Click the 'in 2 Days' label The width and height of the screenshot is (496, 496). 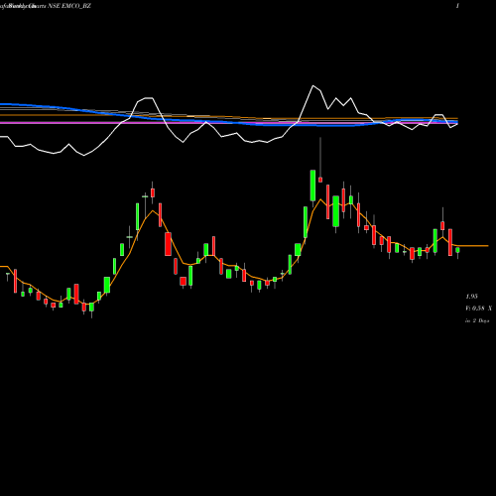coord(477,320)
